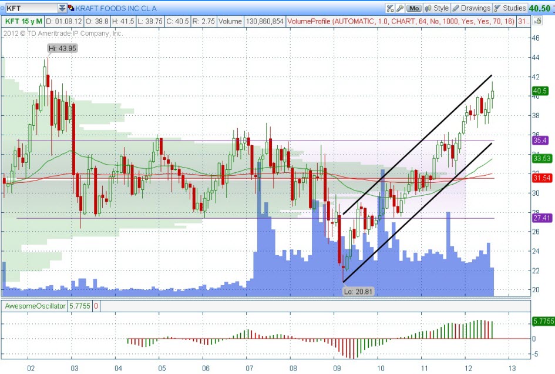
Task: Expand the KFT symbol dropdown arrow
Action: (62, 8)
